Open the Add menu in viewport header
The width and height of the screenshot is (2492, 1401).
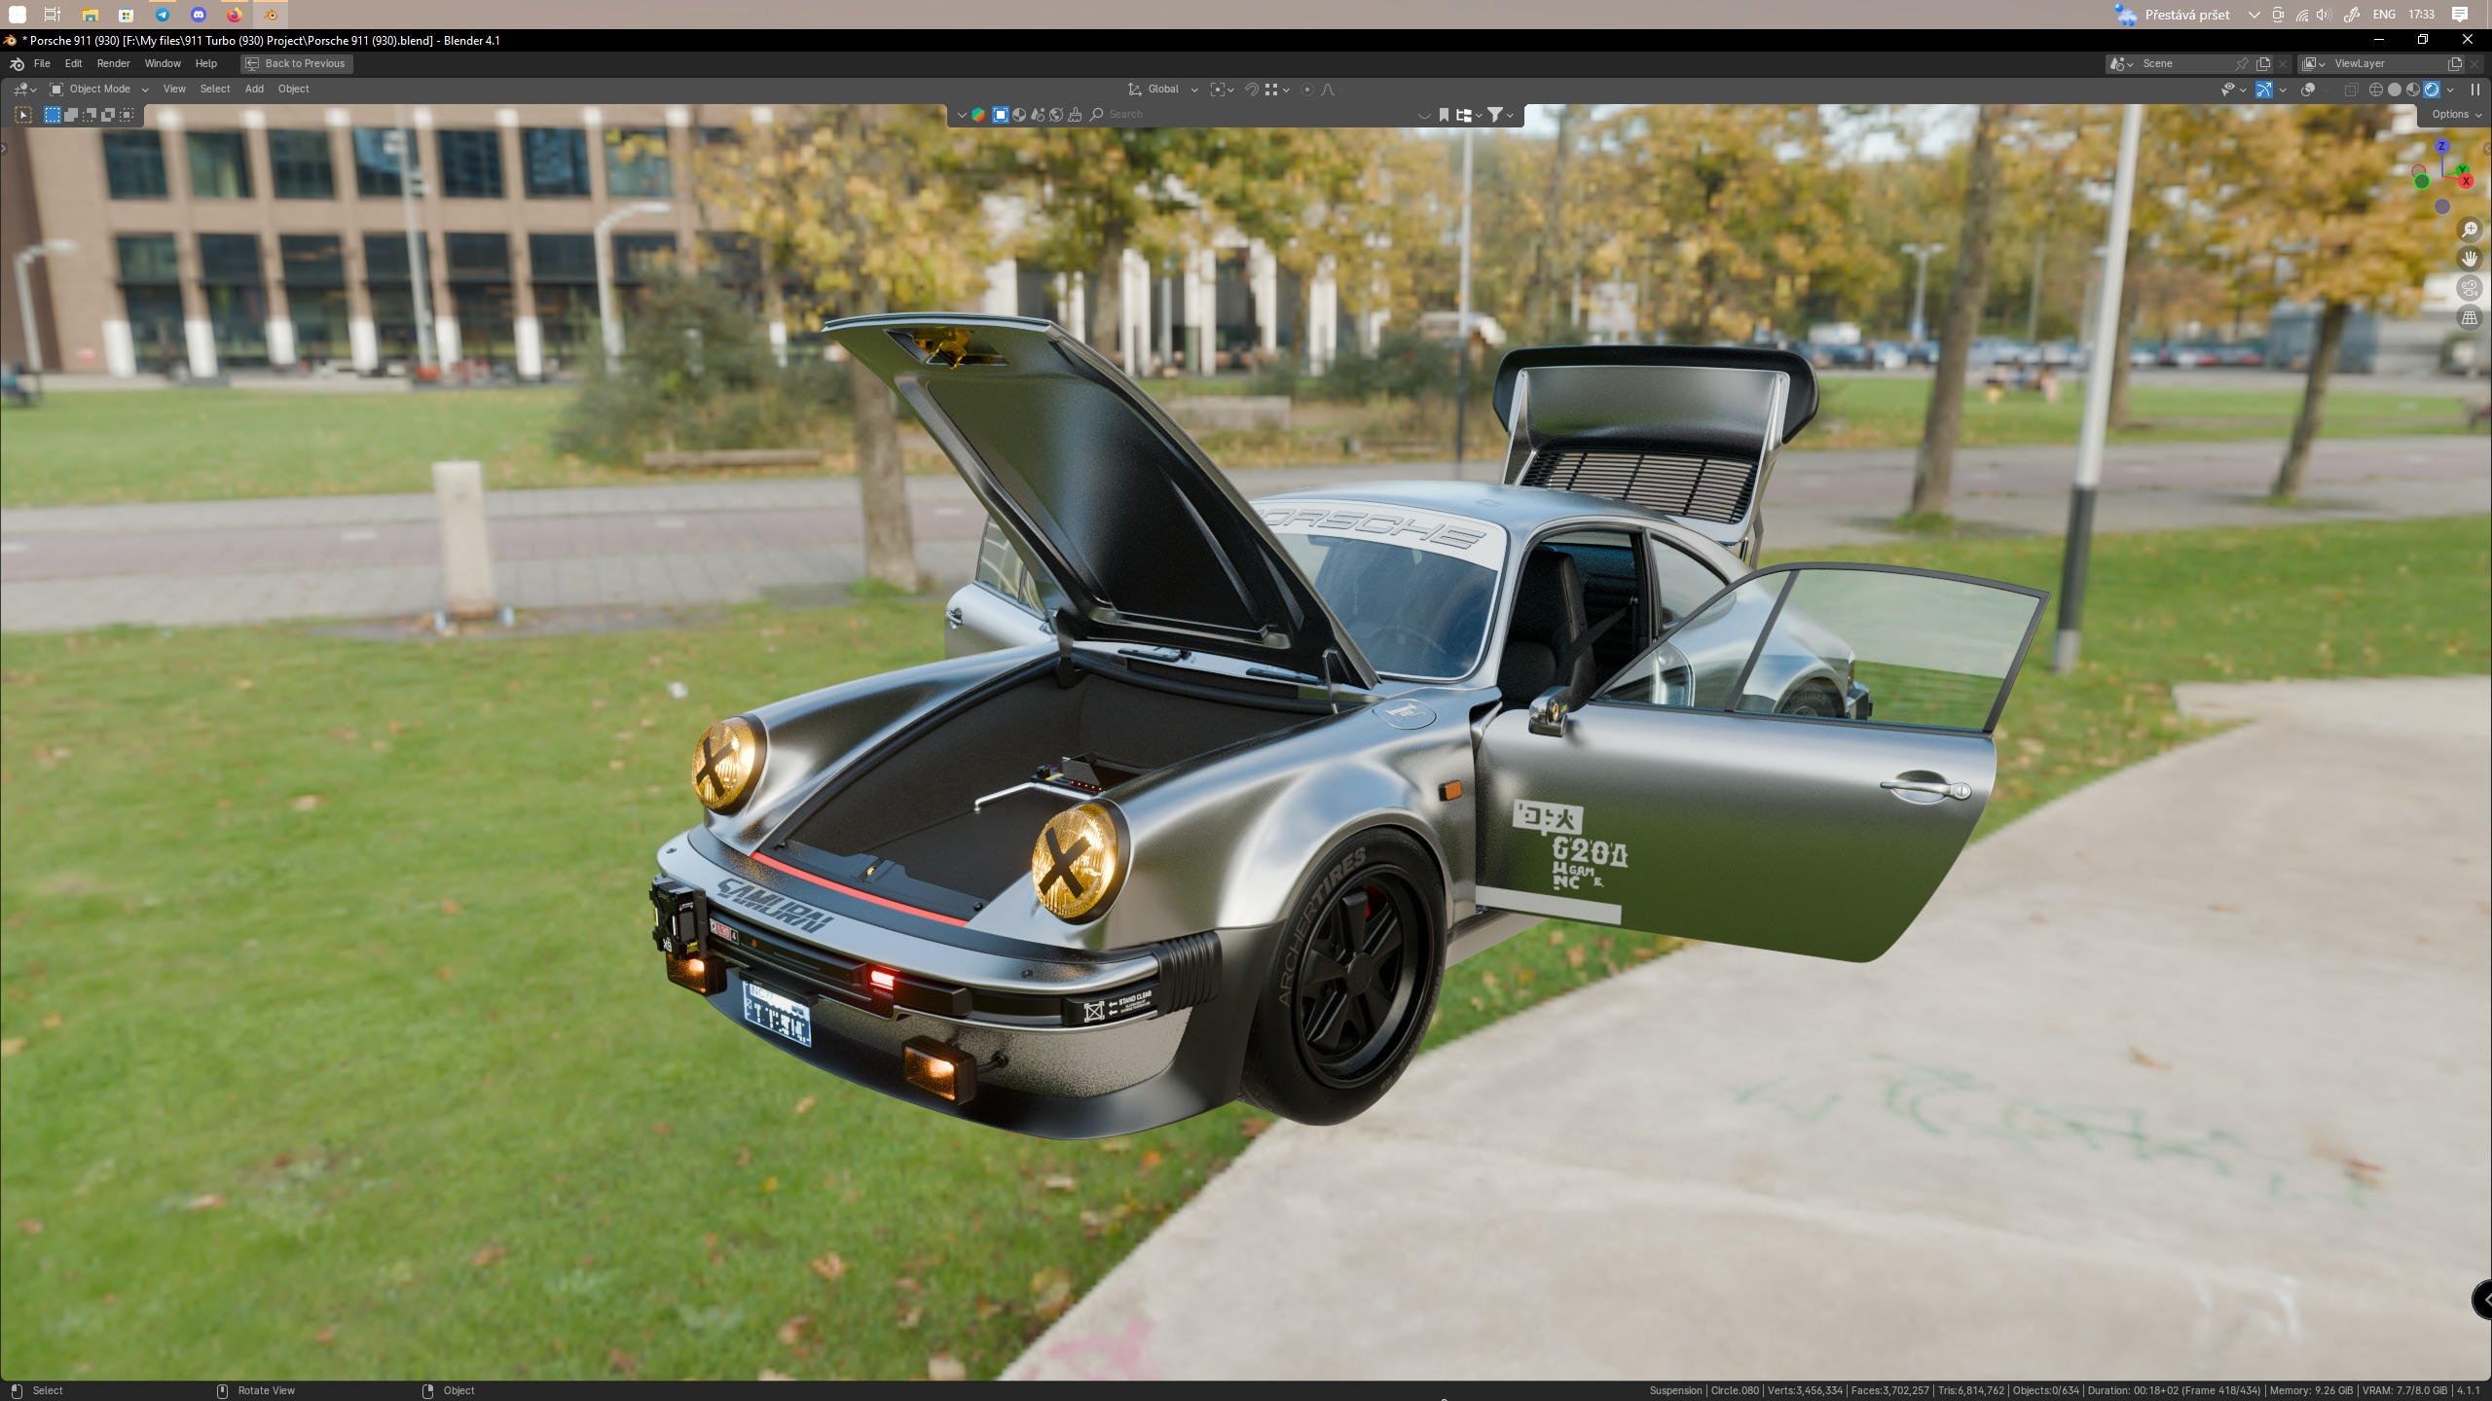pos(254,90)
